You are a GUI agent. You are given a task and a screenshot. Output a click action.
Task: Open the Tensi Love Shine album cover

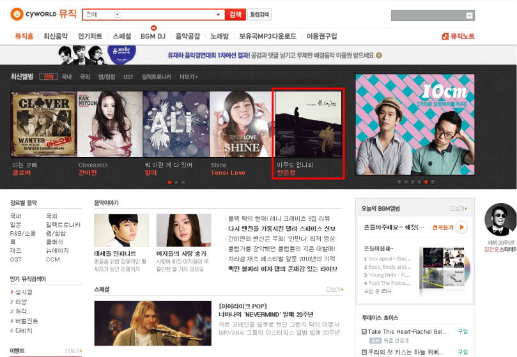[242, 125]
